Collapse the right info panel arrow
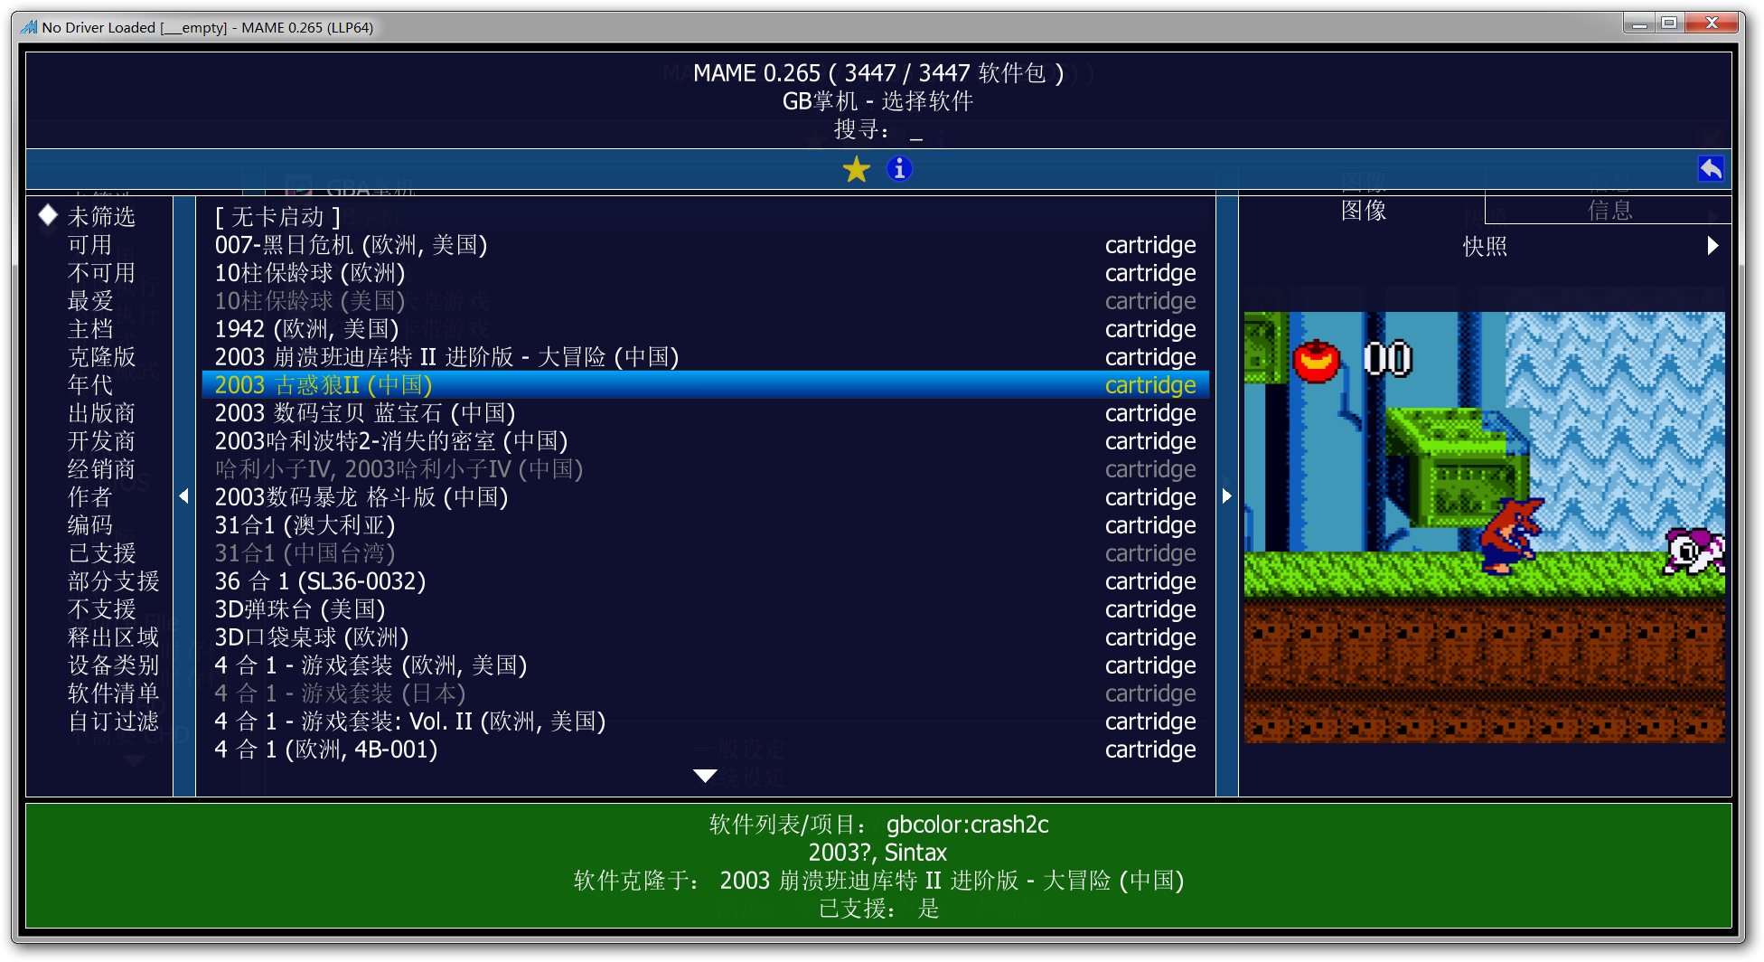 click(1226, 496)
